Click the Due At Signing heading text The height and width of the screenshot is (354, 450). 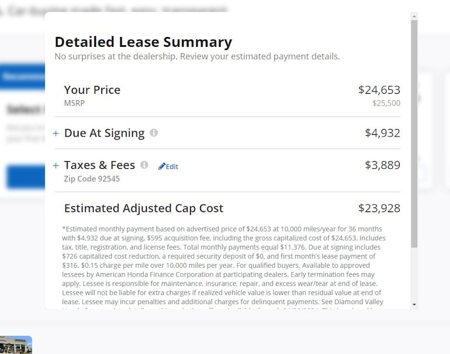point(104,133)
